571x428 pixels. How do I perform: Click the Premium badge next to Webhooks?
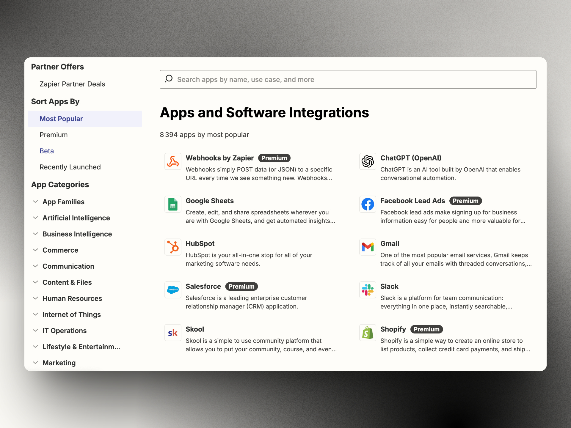click(274, 158)
